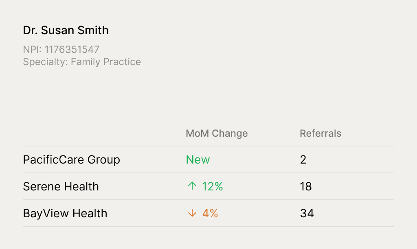Click the NPI number 1176351547

pos(72,49)
